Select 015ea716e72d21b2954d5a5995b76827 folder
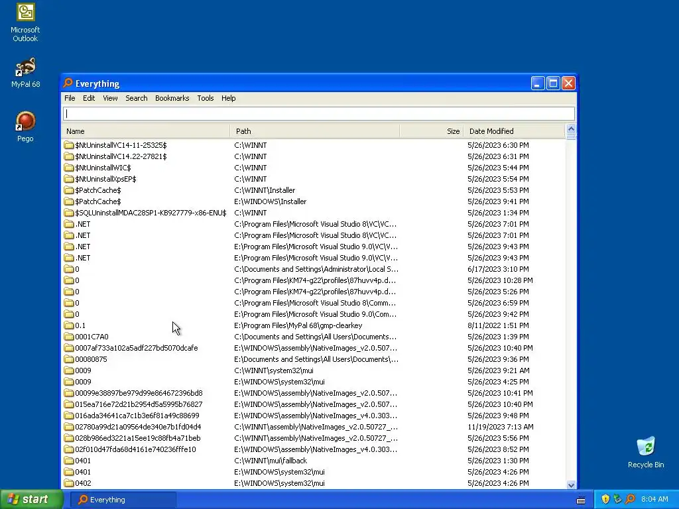The height and width of the screenshot is (509, 679). [x=139, y=404]
